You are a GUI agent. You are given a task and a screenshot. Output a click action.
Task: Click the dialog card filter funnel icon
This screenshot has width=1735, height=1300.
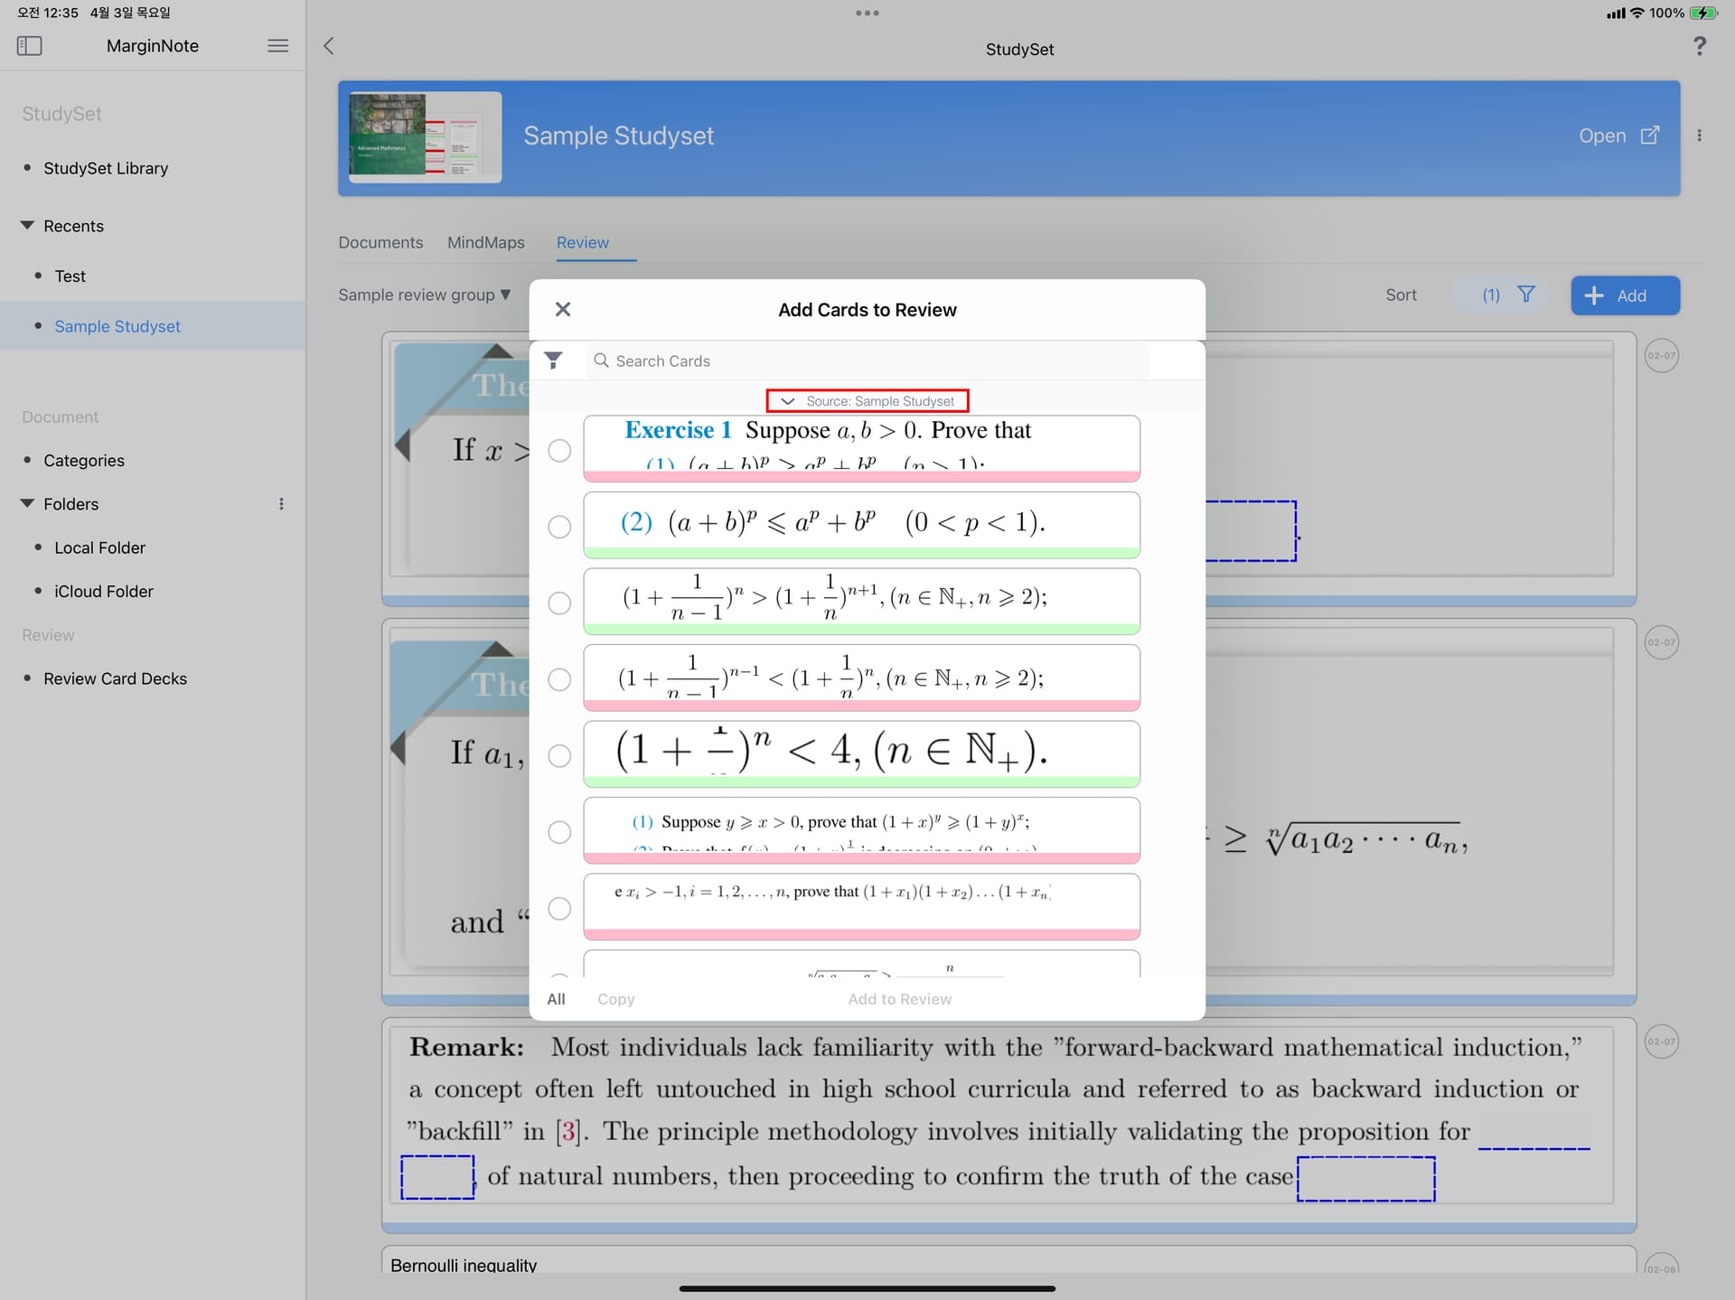(x=553, y=360)
